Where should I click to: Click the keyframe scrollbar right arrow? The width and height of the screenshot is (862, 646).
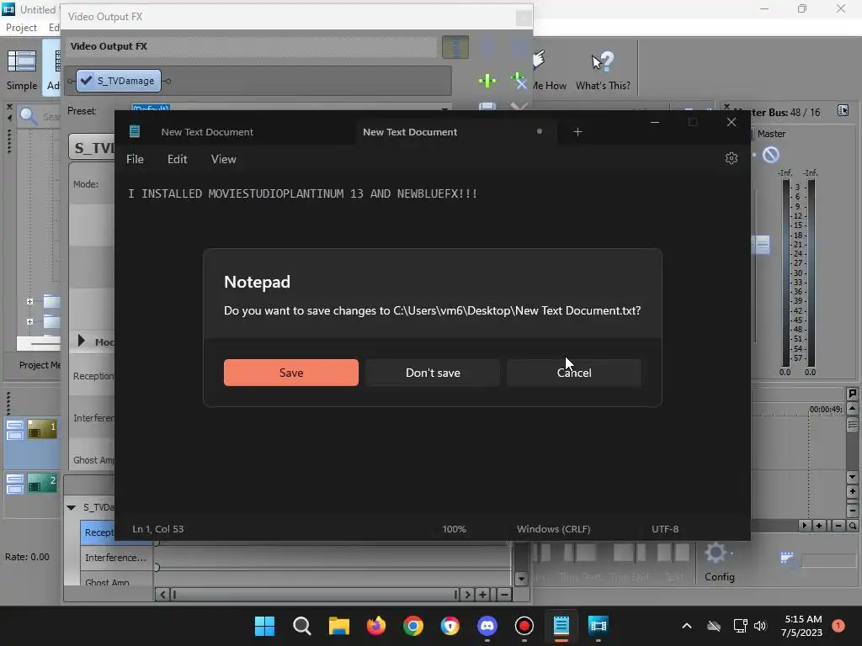[466, 595]
